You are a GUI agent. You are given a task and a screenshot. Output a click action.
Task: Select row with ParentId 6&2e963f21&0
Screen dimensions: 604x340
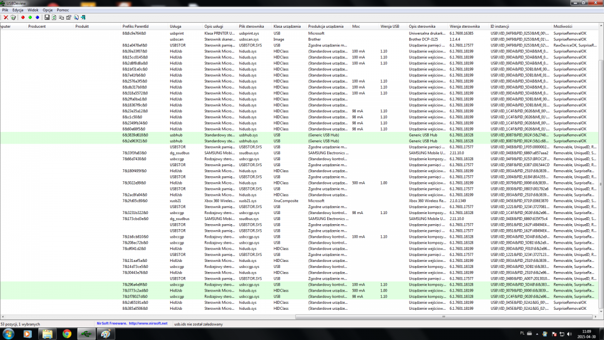coord(299,141)
